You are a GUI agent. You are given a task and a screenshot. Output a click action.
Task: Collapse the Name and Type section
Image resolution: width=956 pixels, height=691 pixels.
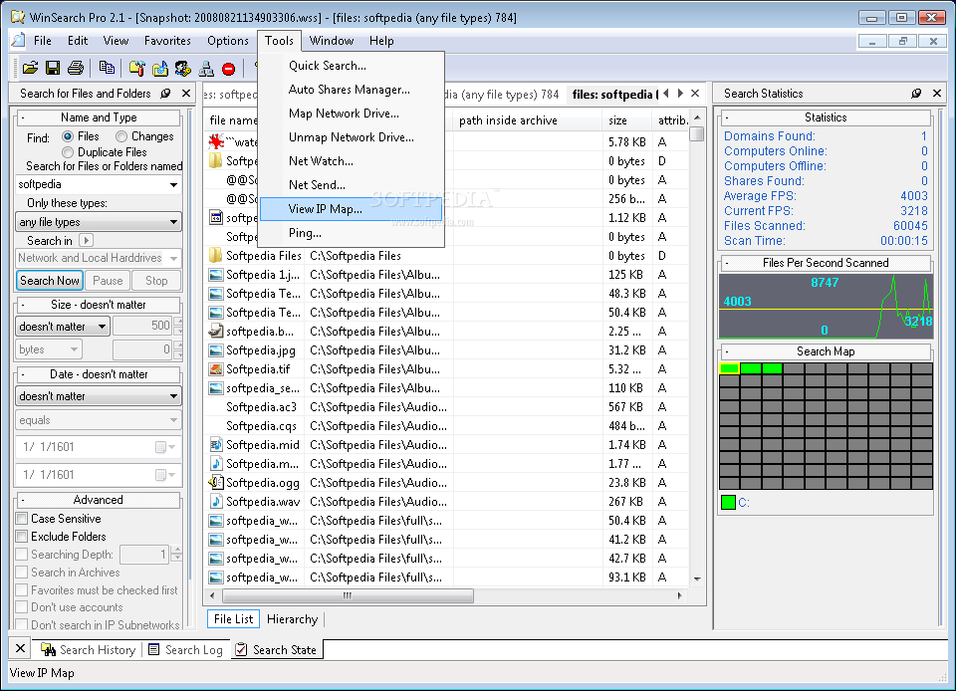(23, 117)
